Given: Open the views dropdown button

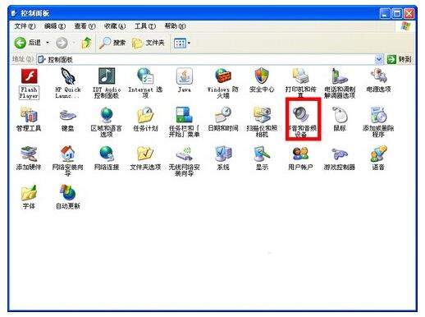Looking at the screenshot, I should [182, 43].
